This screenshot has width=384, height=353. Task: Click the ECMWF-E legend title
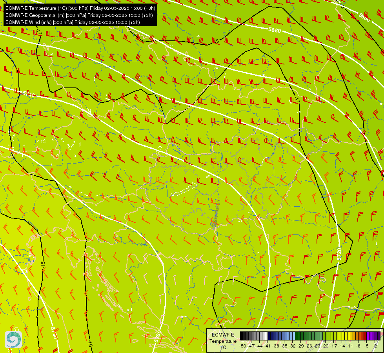pyautogui.click(x=223, y=335)
